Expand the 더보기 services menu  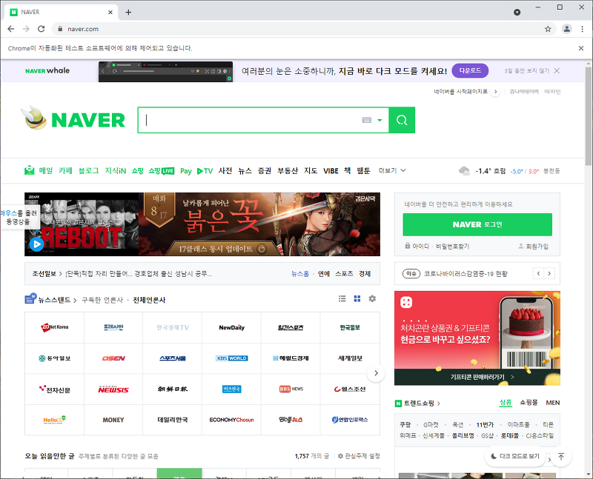click(392, 171)
